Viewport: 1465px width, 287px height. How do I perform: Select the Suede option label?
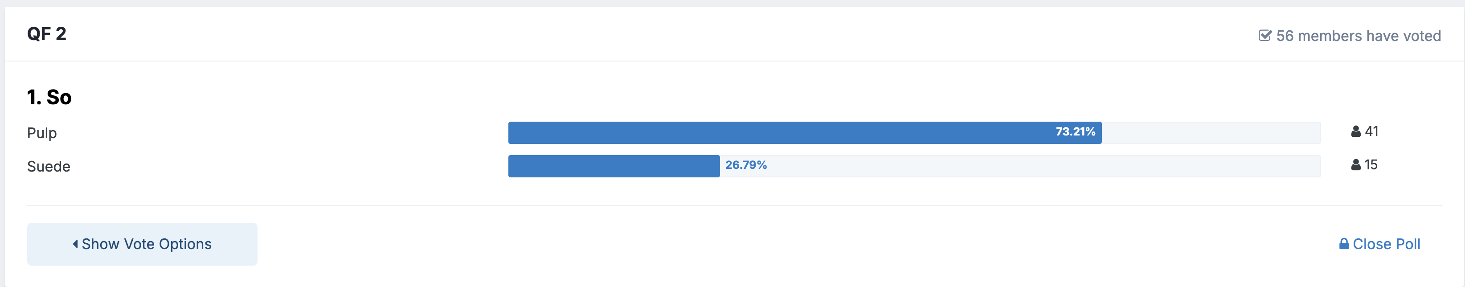click(49, 167)
